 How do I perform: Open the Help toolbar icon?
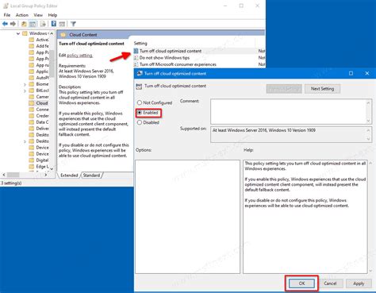pos(54,24)
